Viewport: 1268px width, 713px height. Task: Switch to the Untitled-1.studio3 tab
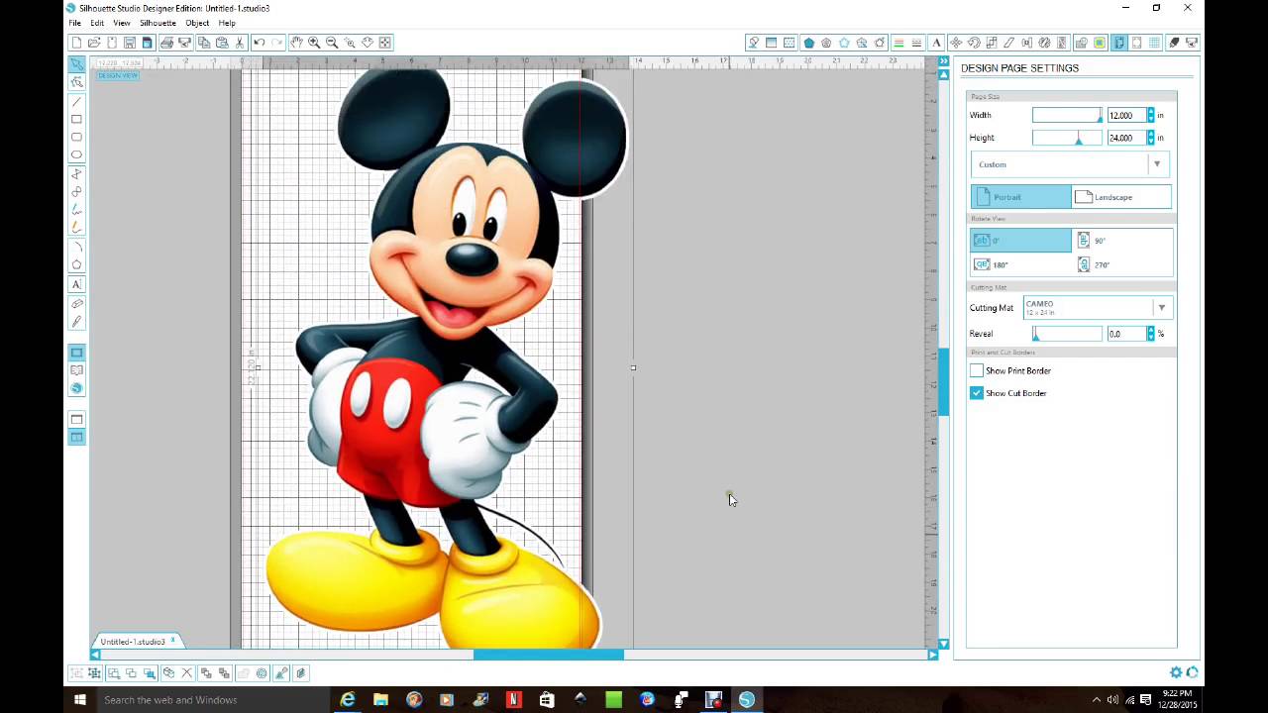pos(132,642)
